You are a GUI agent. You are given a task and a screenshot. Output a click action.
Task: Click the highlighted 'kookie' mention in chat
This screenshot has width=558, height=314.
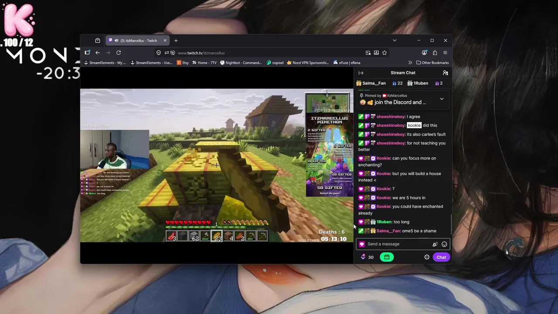(414, 126)
